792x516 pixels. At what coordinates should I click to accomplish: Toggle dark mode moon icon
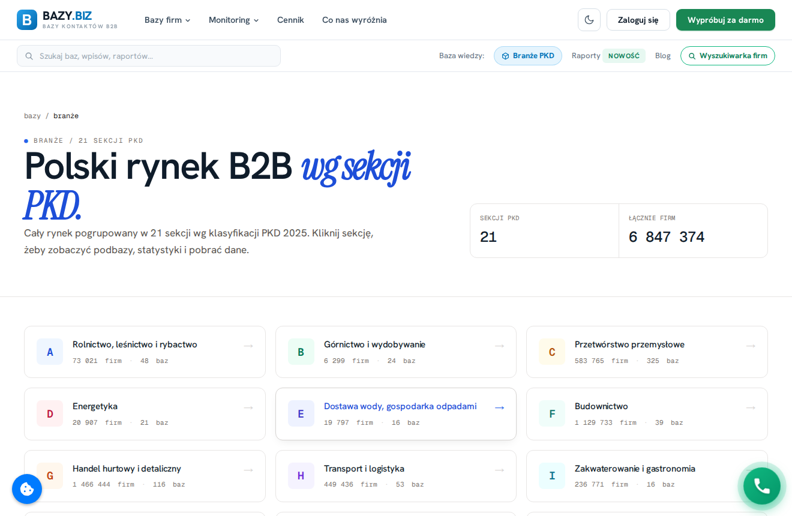(589, 20)
